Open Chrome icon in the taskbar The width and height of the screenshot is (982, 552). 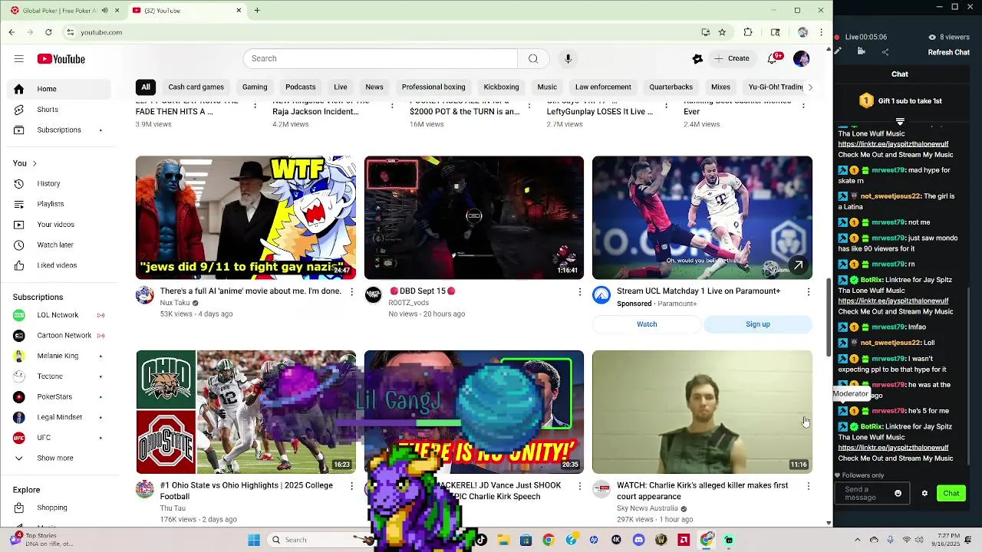click(548, 540)
